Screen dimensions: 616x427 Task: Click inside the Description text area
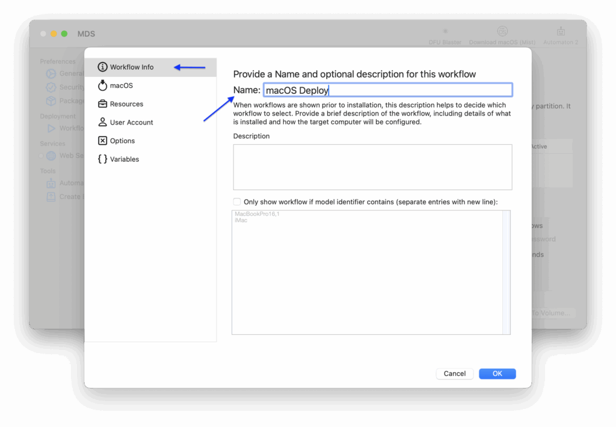372,167
